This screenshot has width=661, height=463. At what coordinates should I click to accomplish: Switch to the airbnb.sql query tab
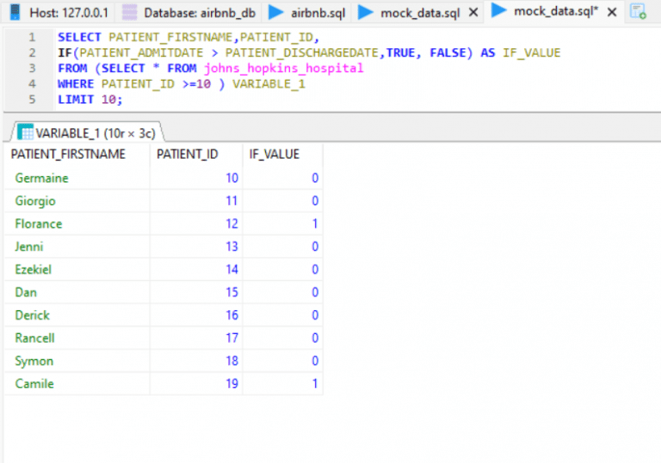click(x=307, y=13)
